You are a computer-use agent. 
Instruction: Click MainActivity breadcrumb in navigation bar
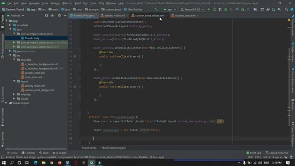coord(133,9)
